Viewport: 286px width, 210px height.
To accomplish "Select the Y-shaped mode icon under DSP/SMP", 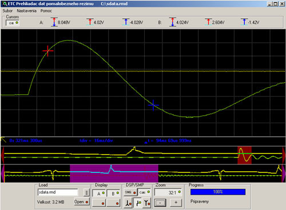I will [147, 203].
